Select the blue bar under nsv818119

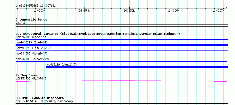[x=137, y=67]
